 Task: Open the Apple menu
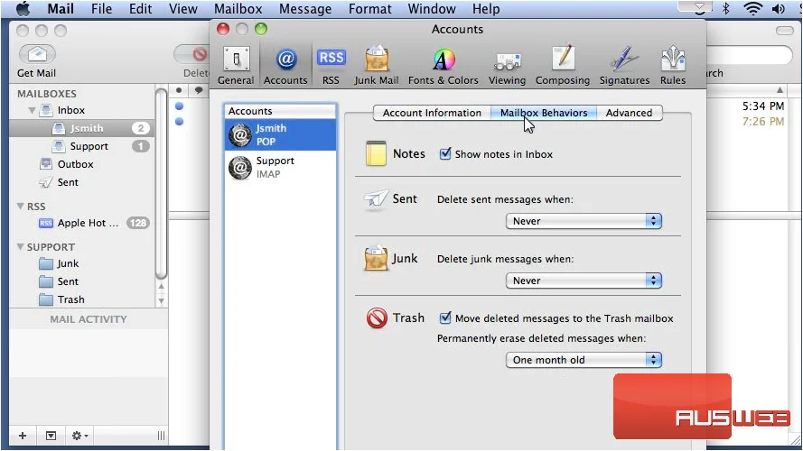(x=23, y=9)
